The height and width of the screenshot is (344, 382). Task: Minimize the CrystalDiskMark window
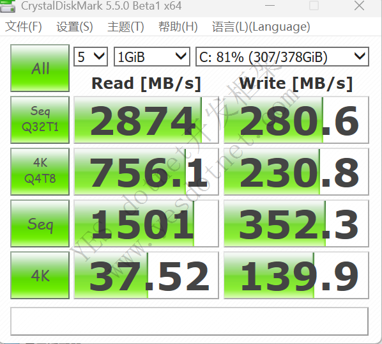pos(270,6)
